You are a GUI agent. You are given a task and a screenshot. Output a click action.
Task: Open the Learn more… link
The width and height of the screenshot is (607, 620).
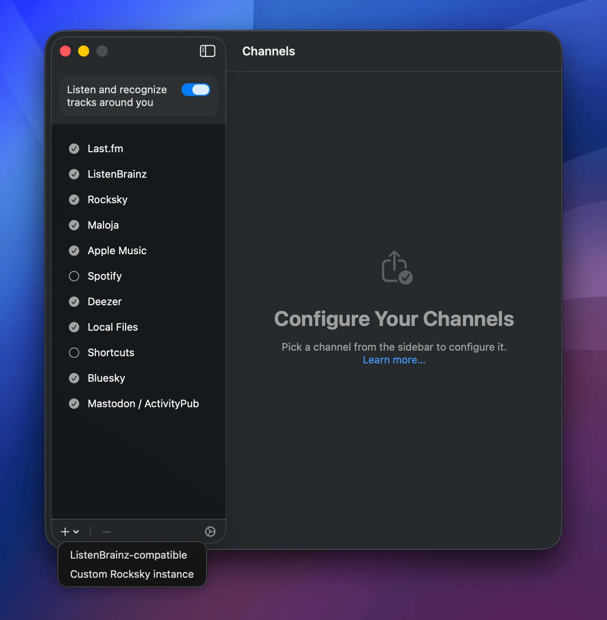pos(394,360)
